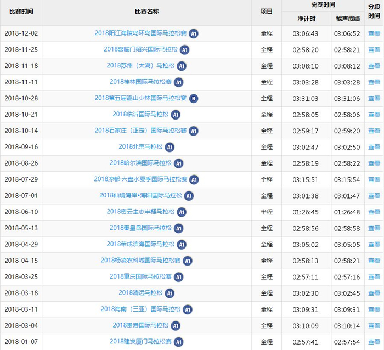This screenshot has height=350, width=384.
Task: Click 查看 for the 2018-12-02 race
Action: tap(374, 33)
